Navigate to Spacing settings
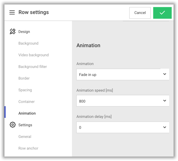The height and width of the screenshot is (161, 178). click(25, 90)
